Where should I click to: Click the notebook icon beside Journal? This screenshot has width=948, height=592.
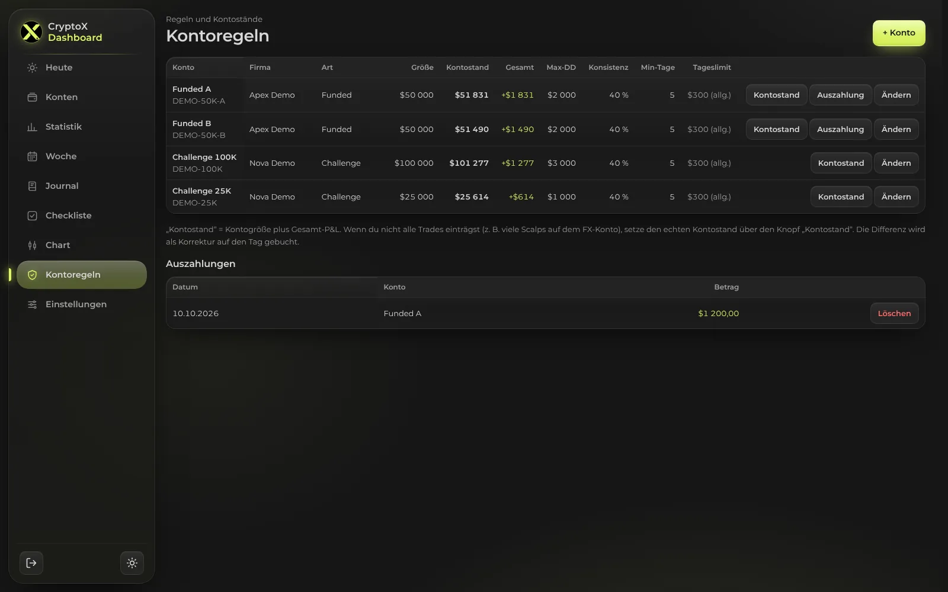click(33, 186)
